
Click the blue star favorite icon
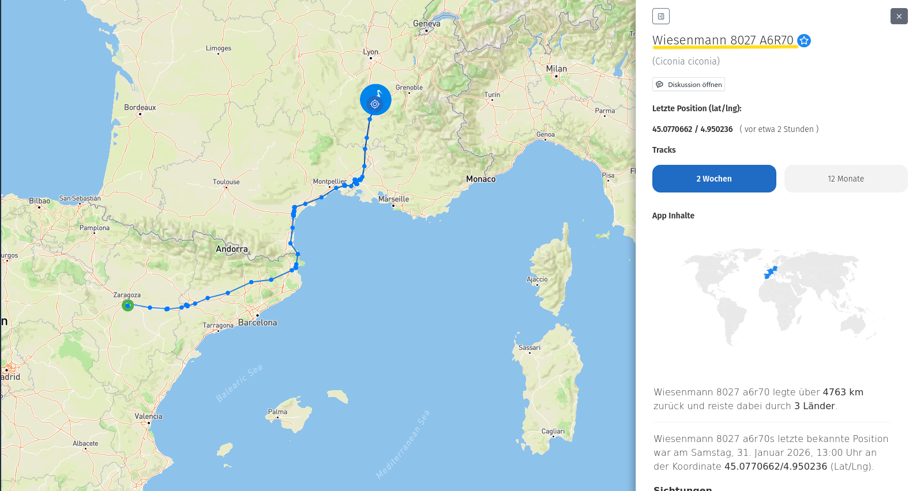(804, 40)
